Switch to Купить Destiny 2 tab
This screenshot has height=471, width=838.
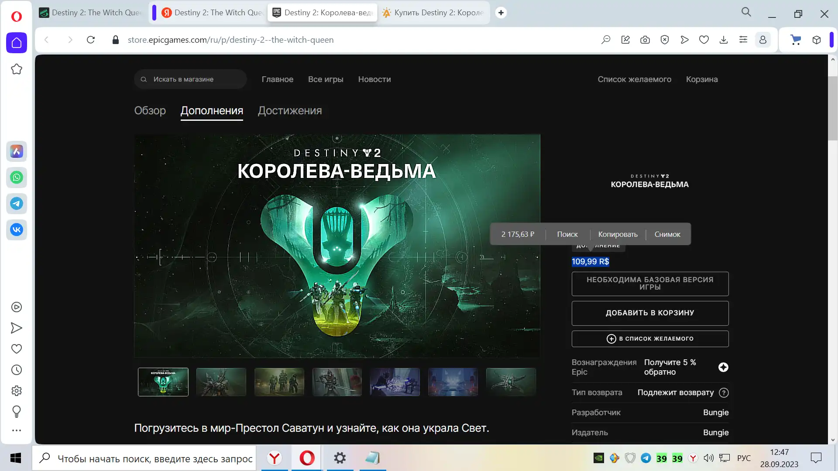tap(434, 13)
